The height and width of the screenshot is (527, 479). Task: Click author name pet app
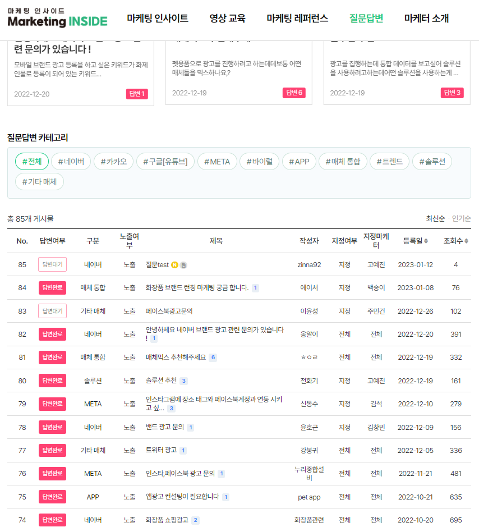tap(309, 497)
